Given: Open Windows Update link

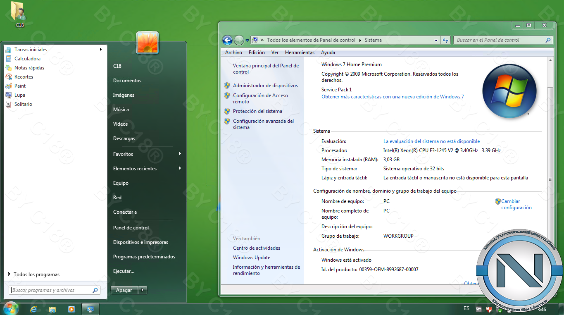Looking at the screenshot, I should [x=252, y=258].
